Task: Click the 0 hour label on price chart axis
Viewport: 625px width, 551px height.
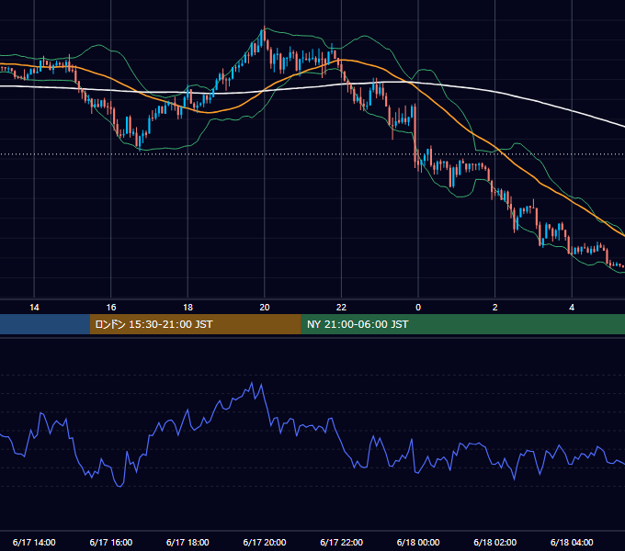Action: point(418,308)
